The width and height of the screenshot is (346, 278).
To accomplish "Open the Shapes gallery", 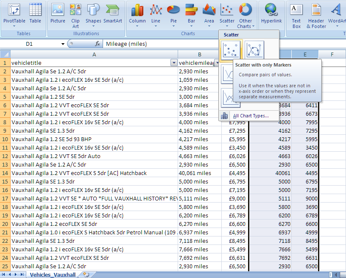I will coord(93,14).
